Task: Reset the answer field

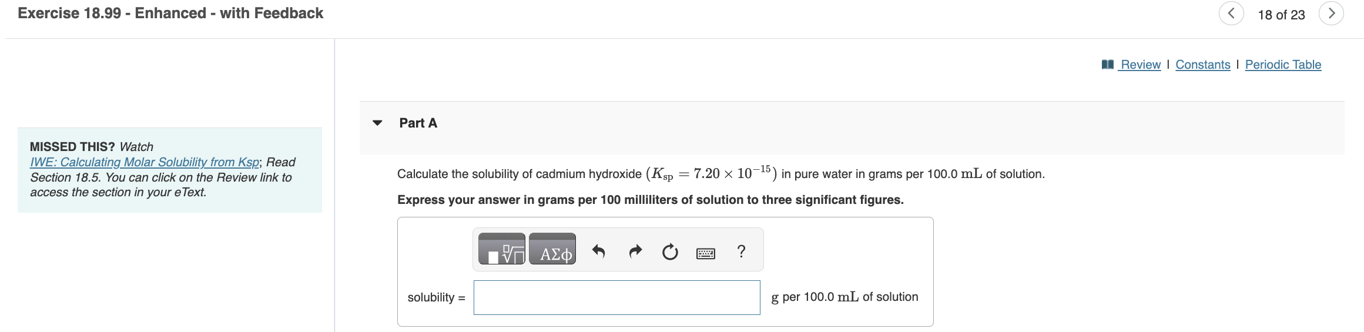Action: pyautogui.click(x=670, y=252)
